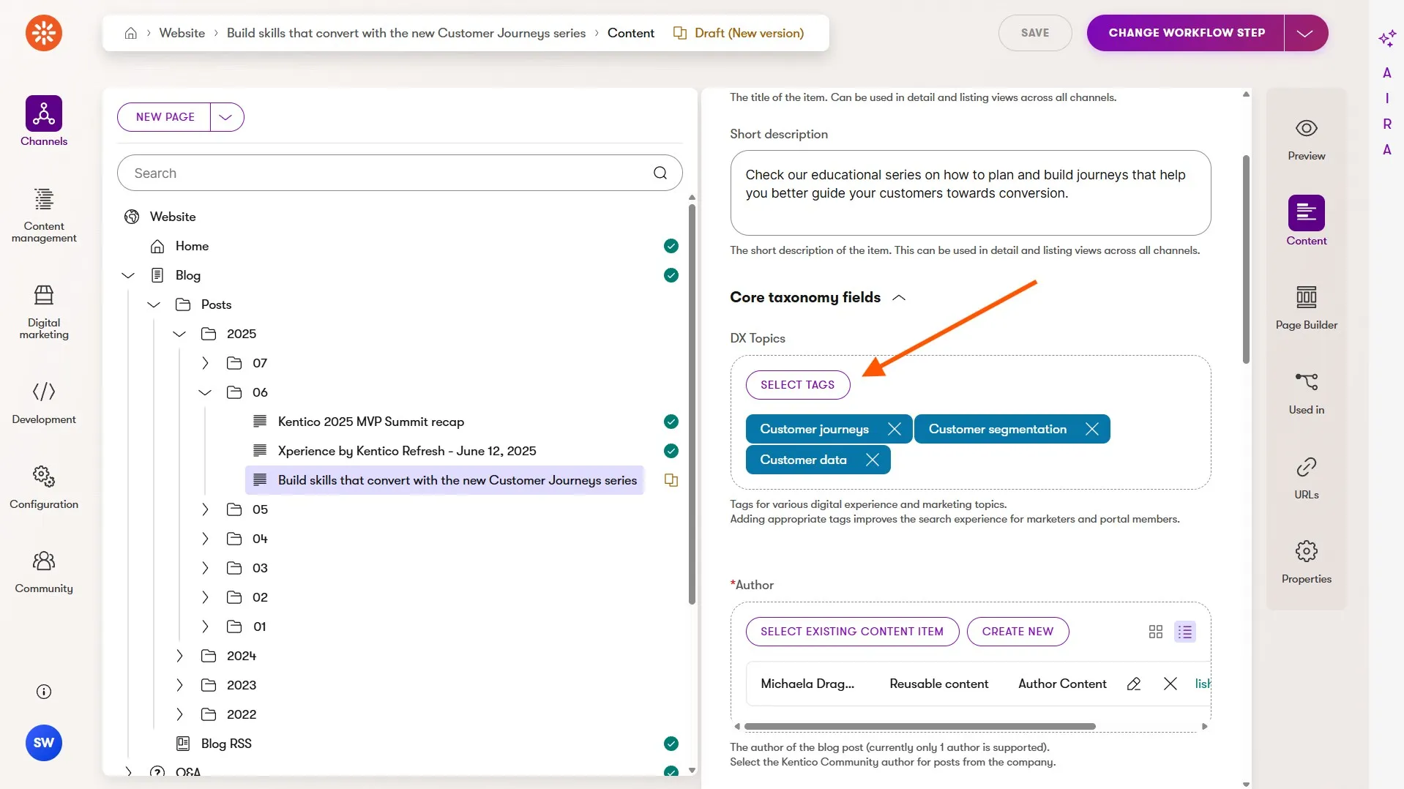Switch author items to list view
This screenshot has height=789, width=1404.
1185,632
